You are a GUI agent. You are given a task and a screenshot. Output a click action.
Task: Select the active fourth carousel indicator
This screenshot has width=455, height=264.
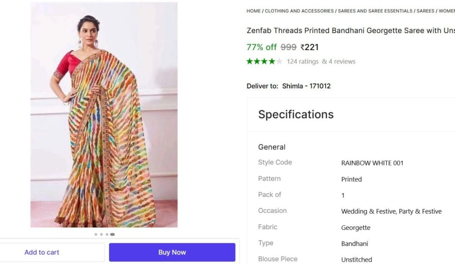113,234
